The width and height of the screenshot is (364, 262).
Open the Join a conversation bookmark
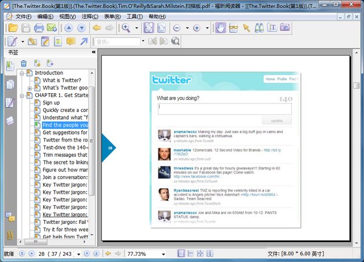coord(65,177)
